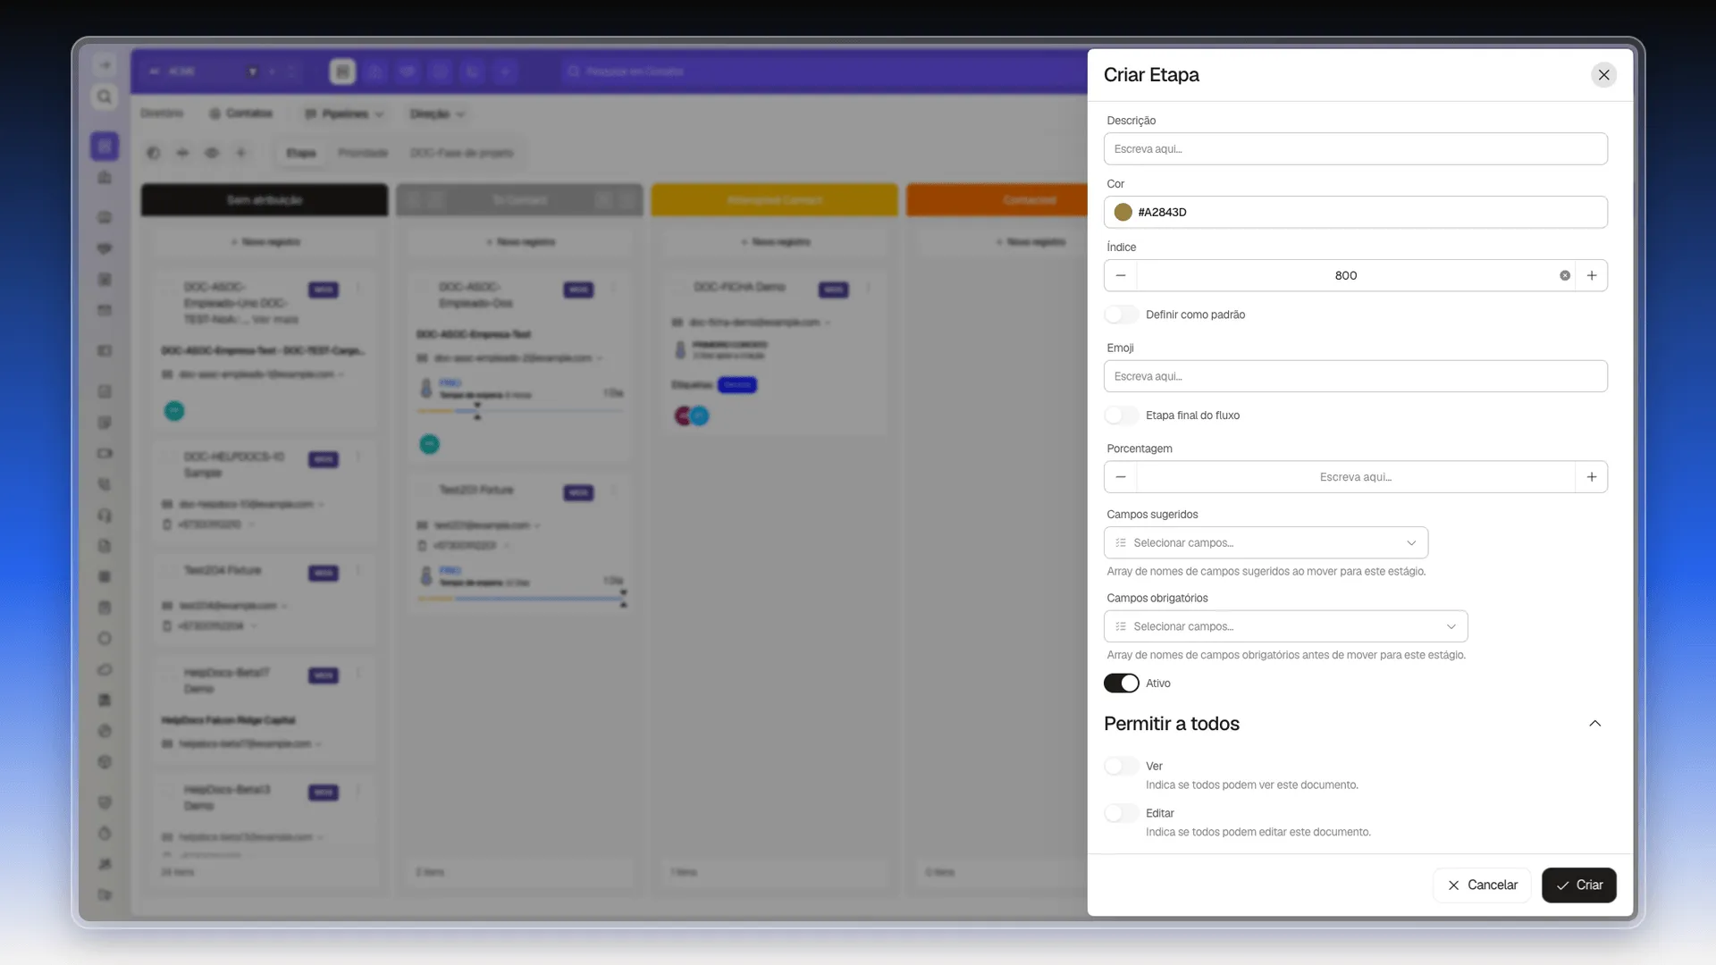Viewport: 1716px width, 965px height.
Task: Enable Definir como padrão toggle
Action: coord(1122,315)
